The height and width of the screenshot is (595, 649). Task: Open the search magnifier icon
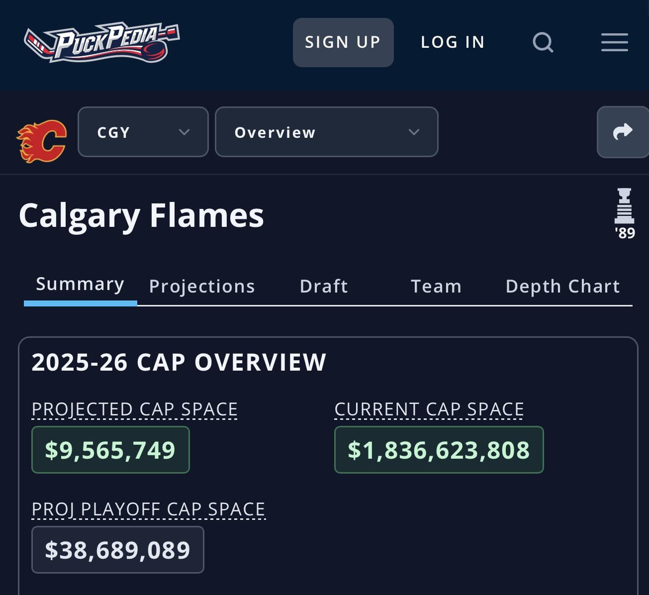[x=543, y=42]
